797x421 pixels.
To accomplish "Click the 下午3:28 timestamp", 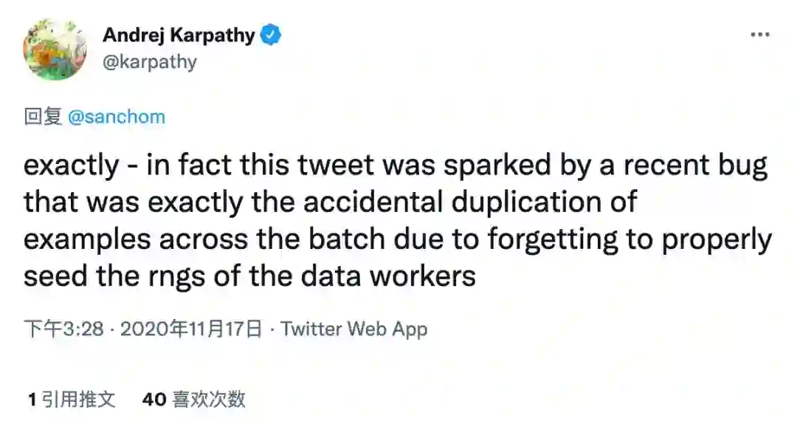I will coord(64,329).
